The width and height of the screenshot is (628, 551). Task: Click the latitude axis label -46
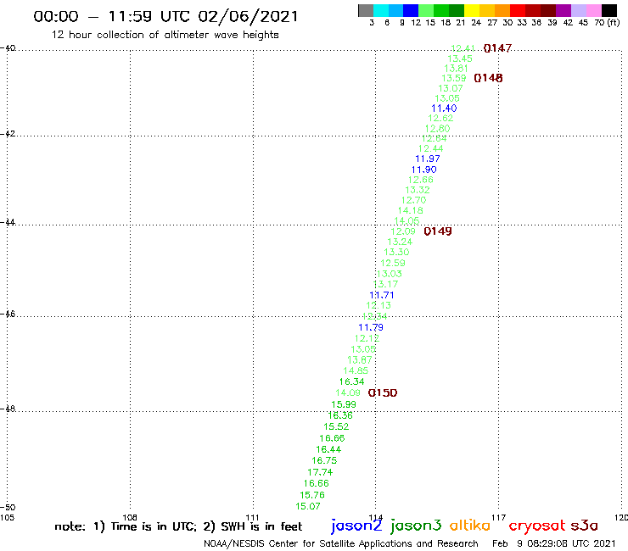8,314
